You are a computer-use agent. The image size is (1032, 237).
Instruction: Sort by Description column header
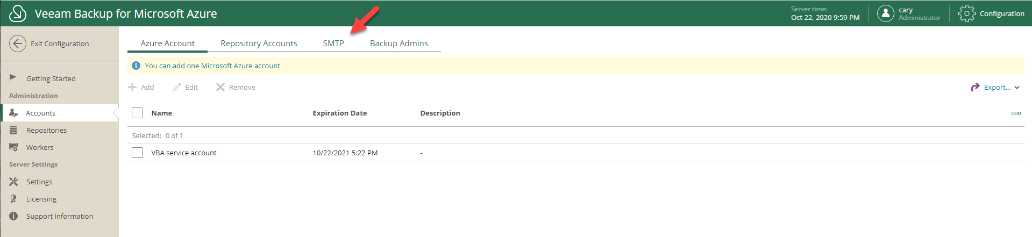pyautogui.click(x=440, y=113)
